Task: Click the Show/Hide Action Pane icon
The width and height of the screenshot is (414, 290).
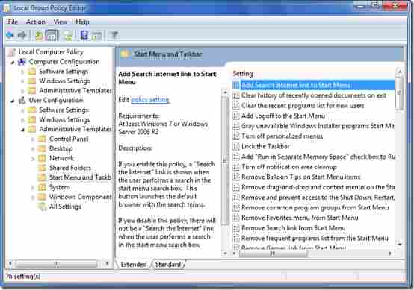Action: 96,35
